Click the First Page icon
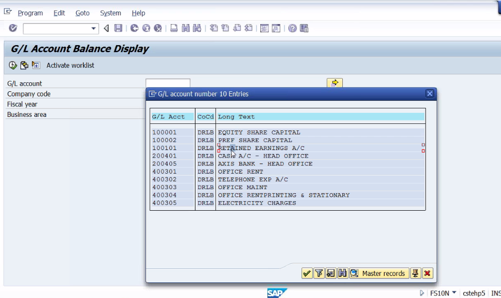The width and height of the screenshot is (501, 298). click(214, 29)
